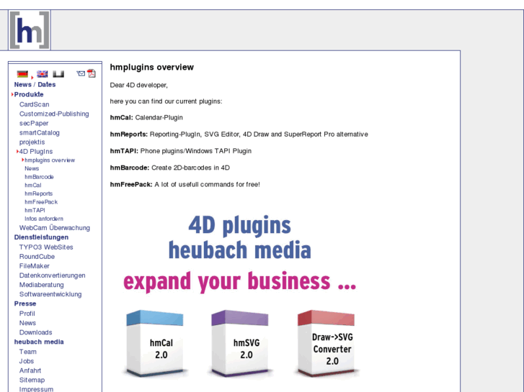Open the Dienstleistungen menu section
Screen dimensions: 524x392
tap(41, 237)
